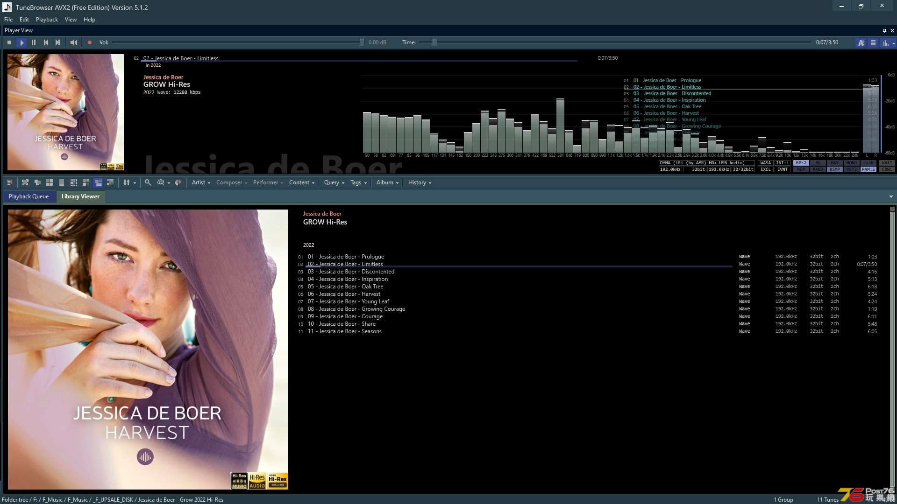Open the tab strip overflow arrow
The width and height of the screenshot is (897, 504).
point(891,197)
